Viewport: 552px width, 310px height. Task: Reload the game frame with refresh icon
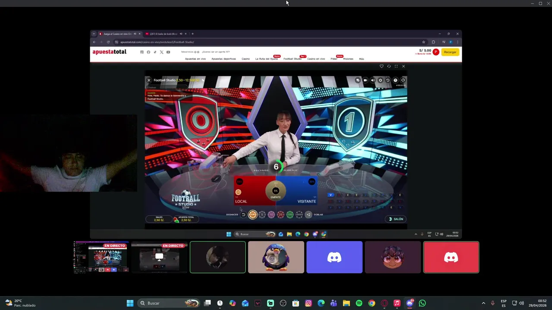pyautogui.click(x=389, y=66)
